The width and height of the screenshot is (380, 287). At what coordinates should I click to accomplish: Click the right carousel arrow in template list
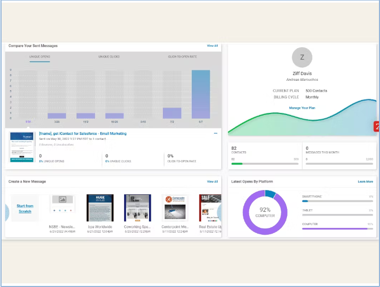click(x=219, y=212)
